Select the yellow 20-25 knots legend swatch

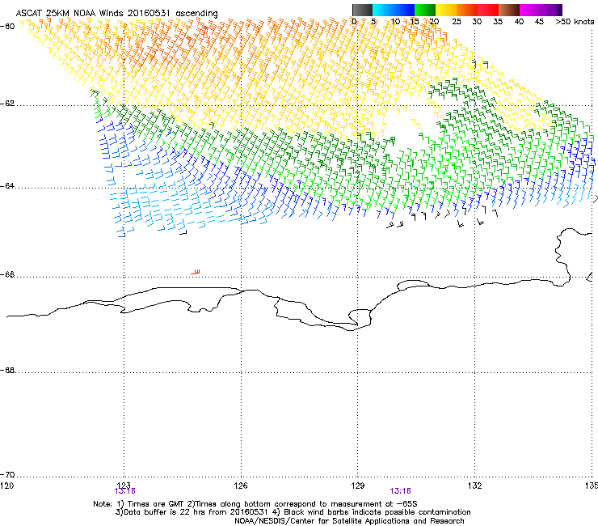(x=446, y=10)
